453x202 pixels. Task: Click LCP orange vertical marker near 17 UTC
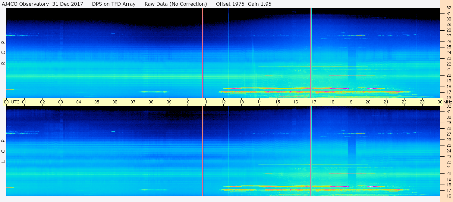pos(311,151)
